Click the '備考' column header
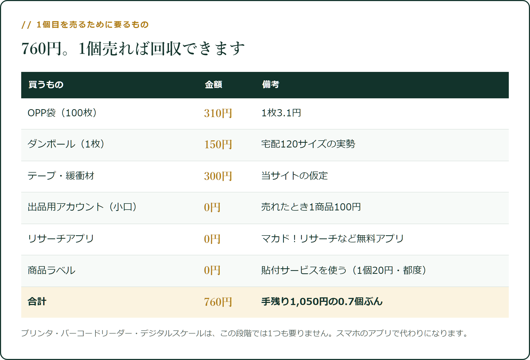The image size is (530, 360). [271, 85]
